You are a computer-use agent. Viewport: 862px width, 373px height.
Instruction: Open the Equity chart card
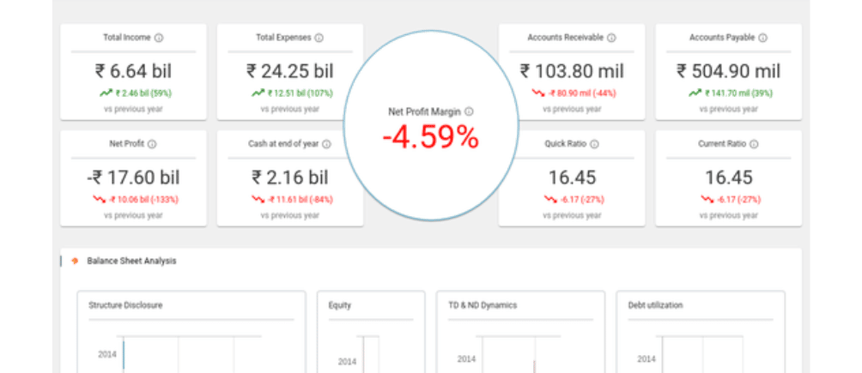371,332
